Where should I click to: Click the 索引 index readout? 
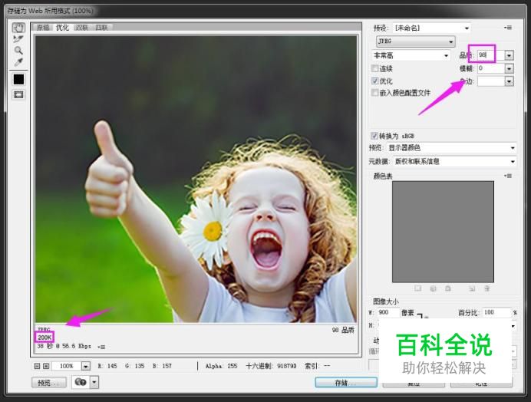[x=318, y=366]
